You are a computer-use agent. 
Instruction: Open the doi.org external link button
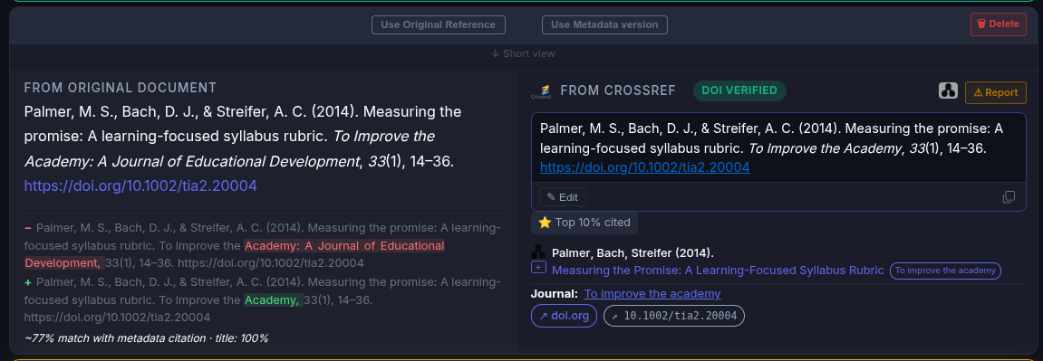(x=564, y=316)
